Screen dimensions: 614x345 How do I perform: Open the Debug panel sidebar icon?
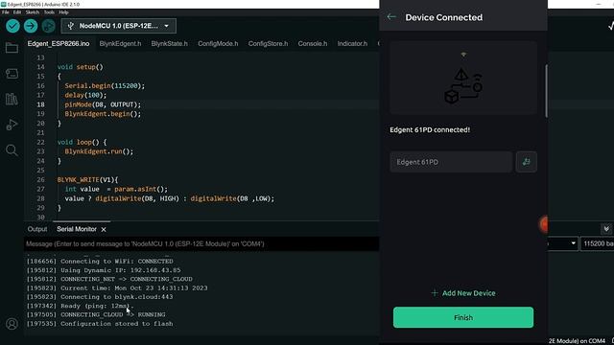[x=12, y=125]
